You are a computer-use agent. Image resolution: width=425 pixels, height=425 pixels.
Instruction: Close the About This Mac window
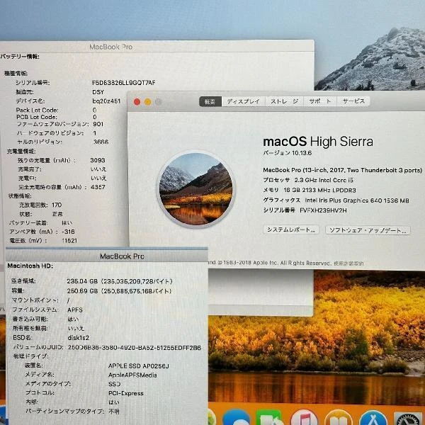pyautogui.click(x=137, y=102)
